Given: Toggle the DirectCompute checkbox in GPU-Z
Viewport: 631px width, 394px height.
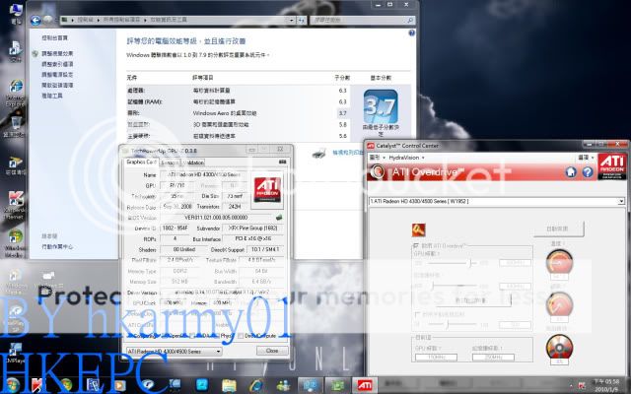Looking at the screenshot, I should click(x=241, y=335).
